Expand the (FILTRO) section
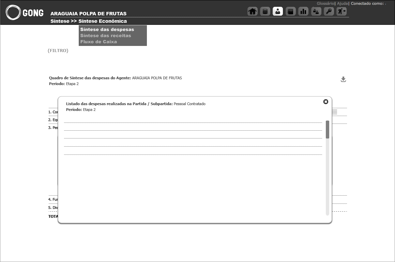 click(58, 51)
